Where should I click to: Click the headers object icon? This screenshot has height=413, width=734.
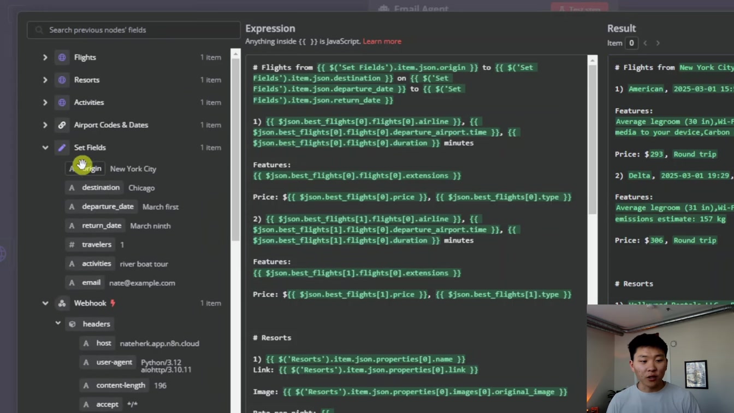tap(72, 324)
